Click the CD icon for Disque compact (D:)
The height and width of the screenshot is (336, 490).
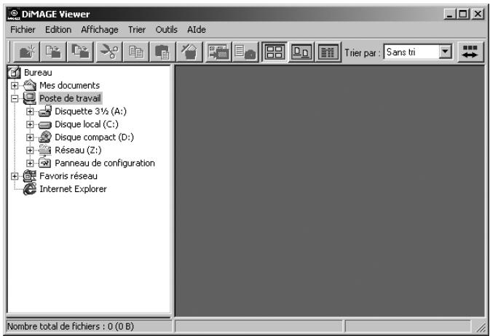[45, 137]
